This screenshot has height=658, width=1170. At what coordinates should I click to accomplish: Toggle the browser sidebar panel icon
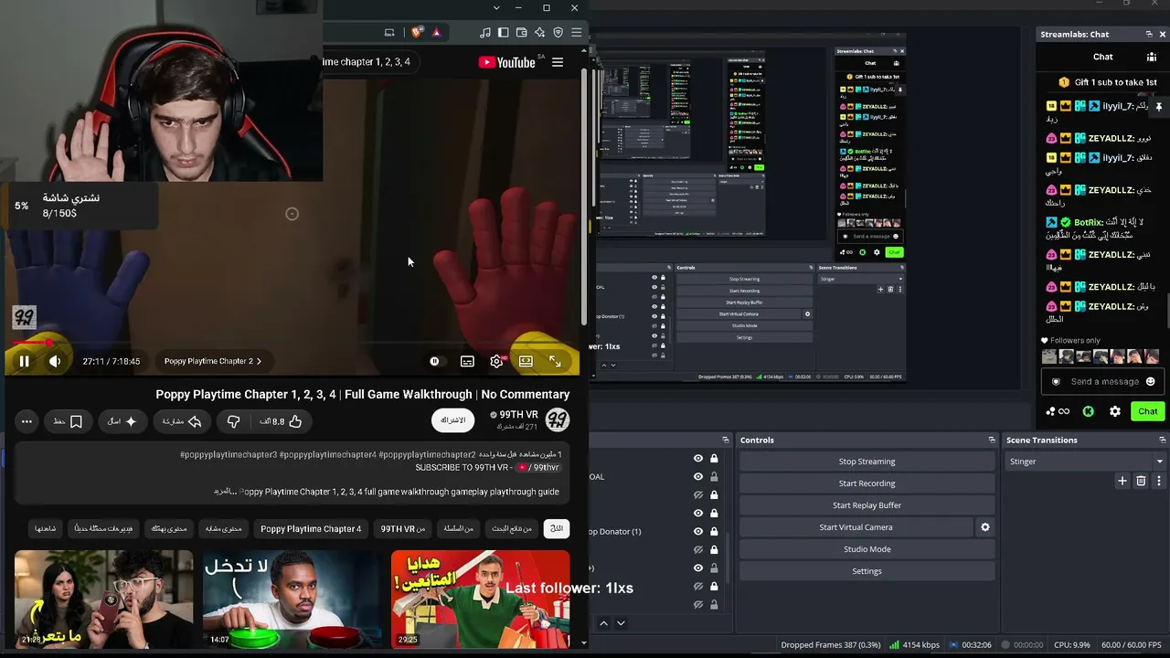[x=504, y=33]
